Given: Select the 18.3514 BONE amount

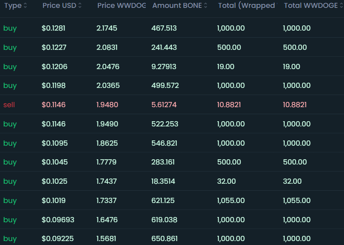Looking at the screenshot, I should (x=163, y=181).
